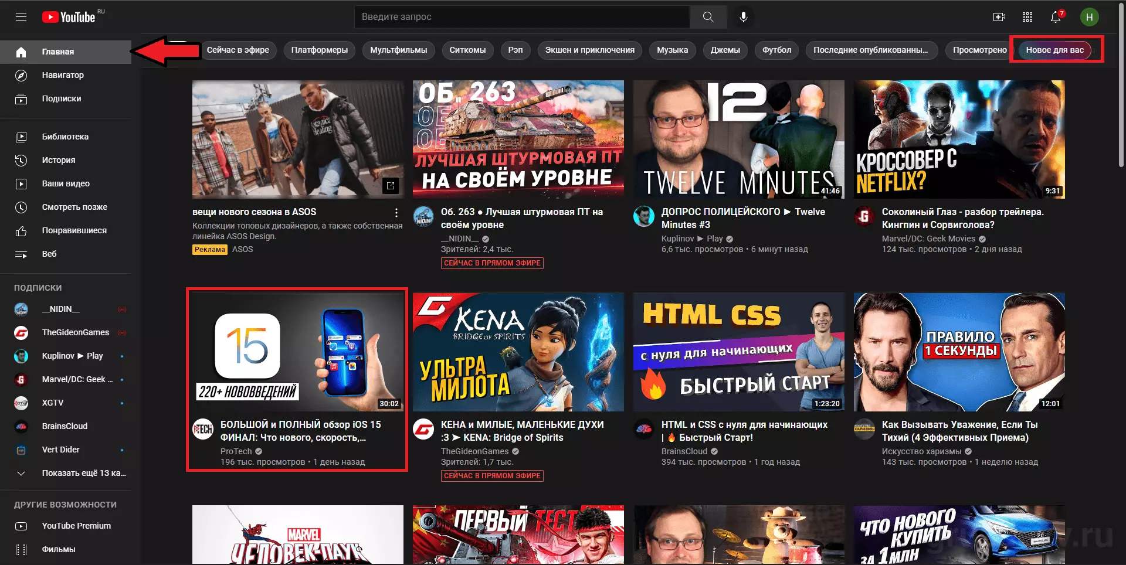Select the Платформеры chip

[320, 50]
